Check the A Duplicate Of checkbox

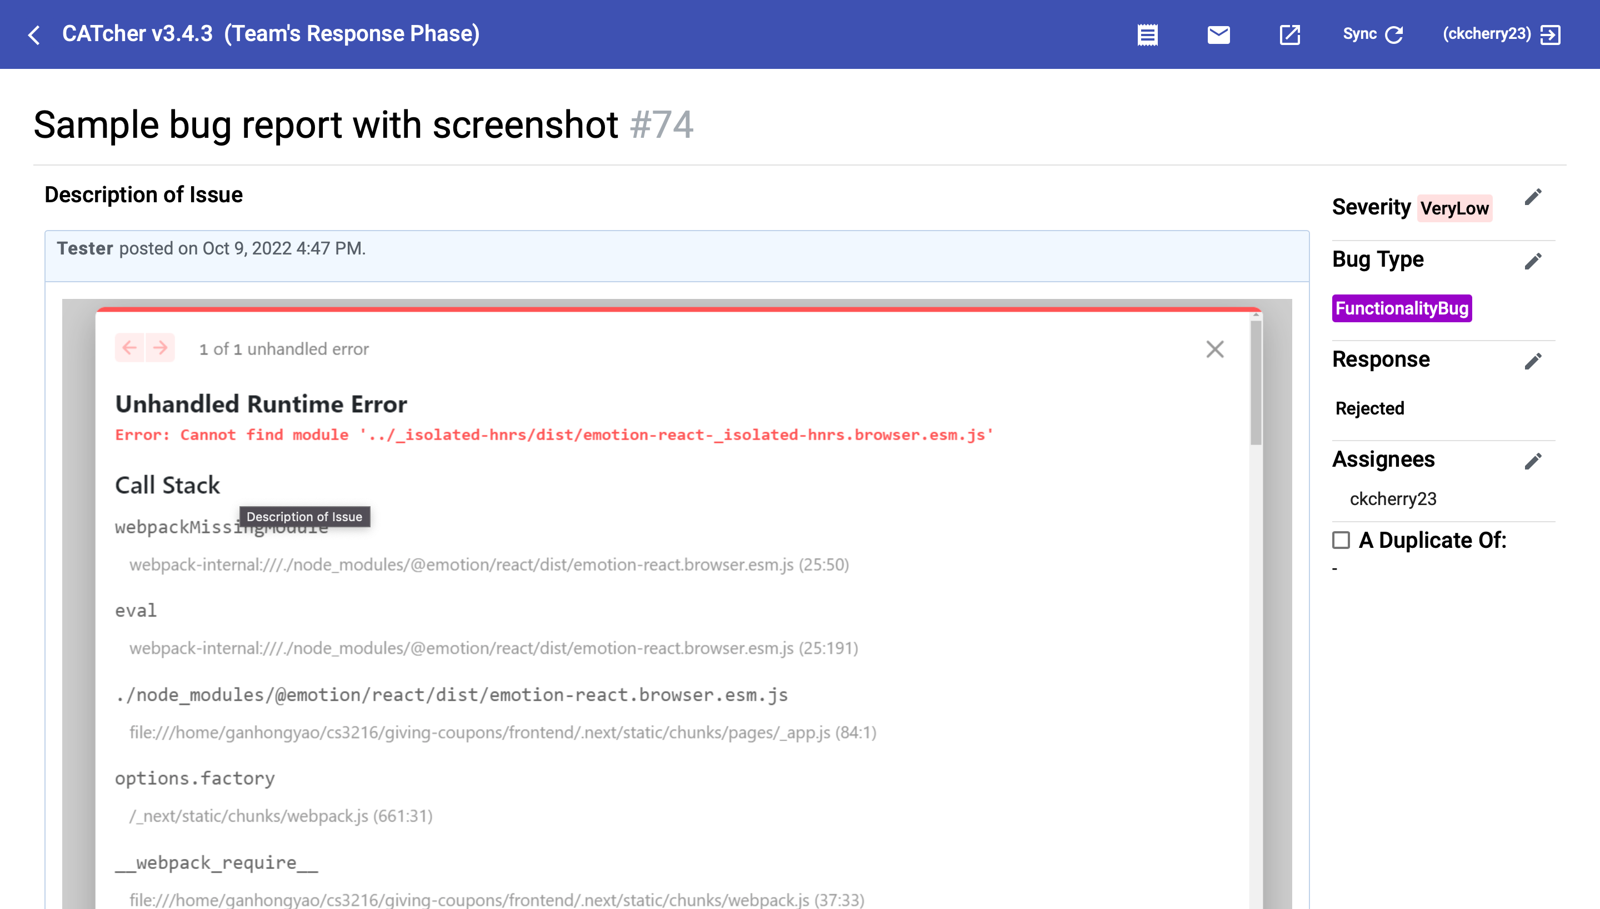click(1341, 540)
